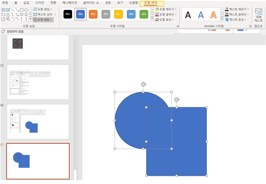Open the 텍스트 상자 dropdown arrow
This screenshot has width=266, height=184.
tap(55, 15)
